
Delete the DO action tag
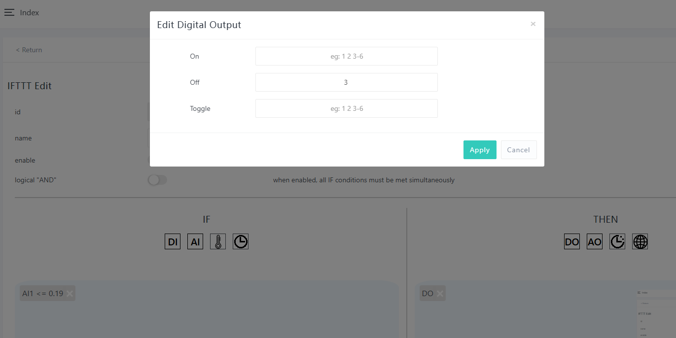440,294
